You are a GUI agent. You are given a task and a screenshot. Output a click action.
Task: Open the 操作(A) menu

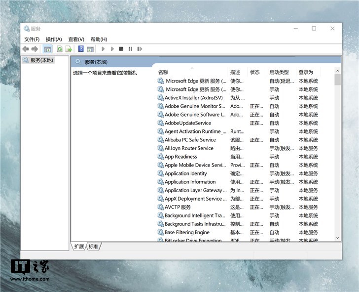(54, 39)
